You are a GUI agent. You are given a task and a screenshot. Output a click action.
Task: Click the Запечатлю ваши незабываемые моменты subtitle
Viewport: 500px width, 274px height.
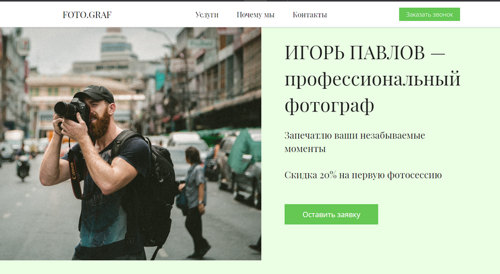[x=355, y=142]
